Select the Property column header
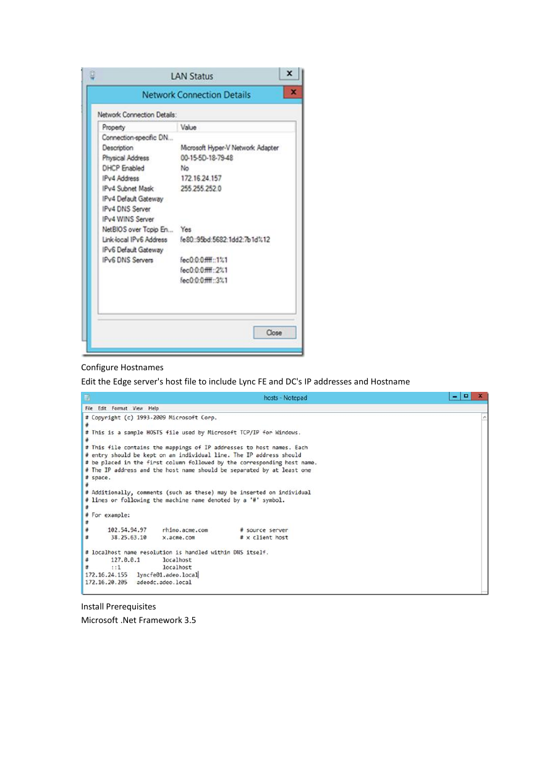Screen dimensions: 537x759 click(x=138, y=127)
